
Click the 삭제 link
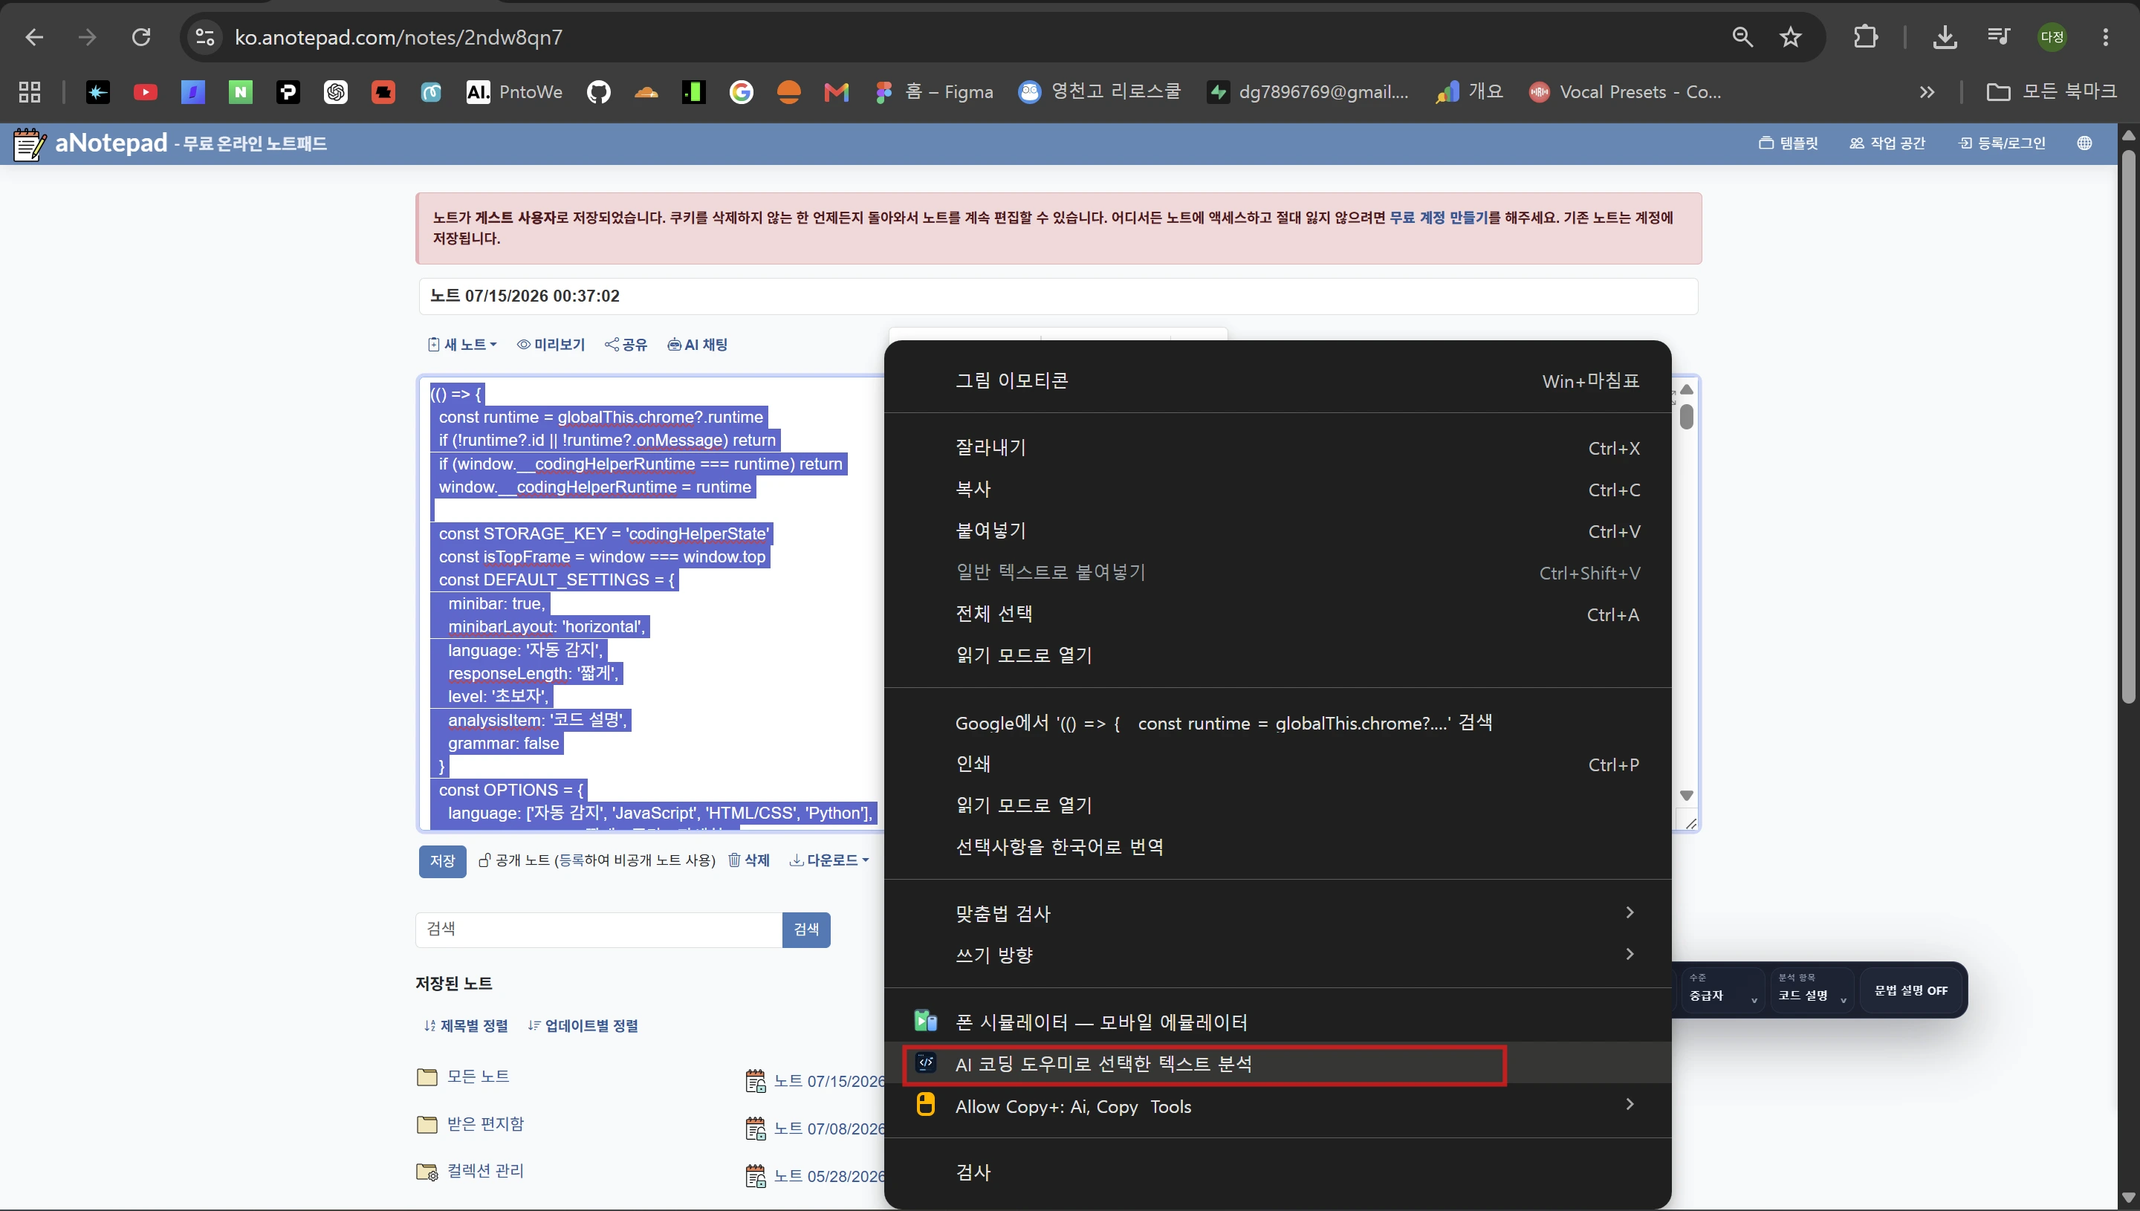[750, 860]
